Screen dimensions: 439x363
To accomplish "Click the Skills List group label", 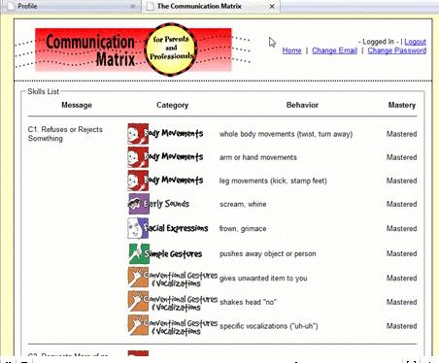I will (44, 91).
